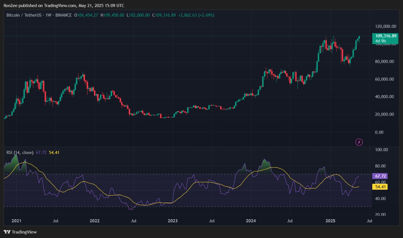Jump to the 2025 time axis label
This screenshot has width=403, height=238.
(x=330, y=221)
